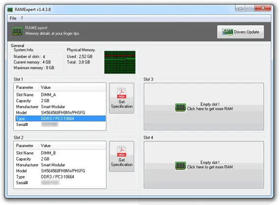Screen dimensions: 280x205
Task: Get Specification PDF for Slot 2
Action: tap(122, 156)
